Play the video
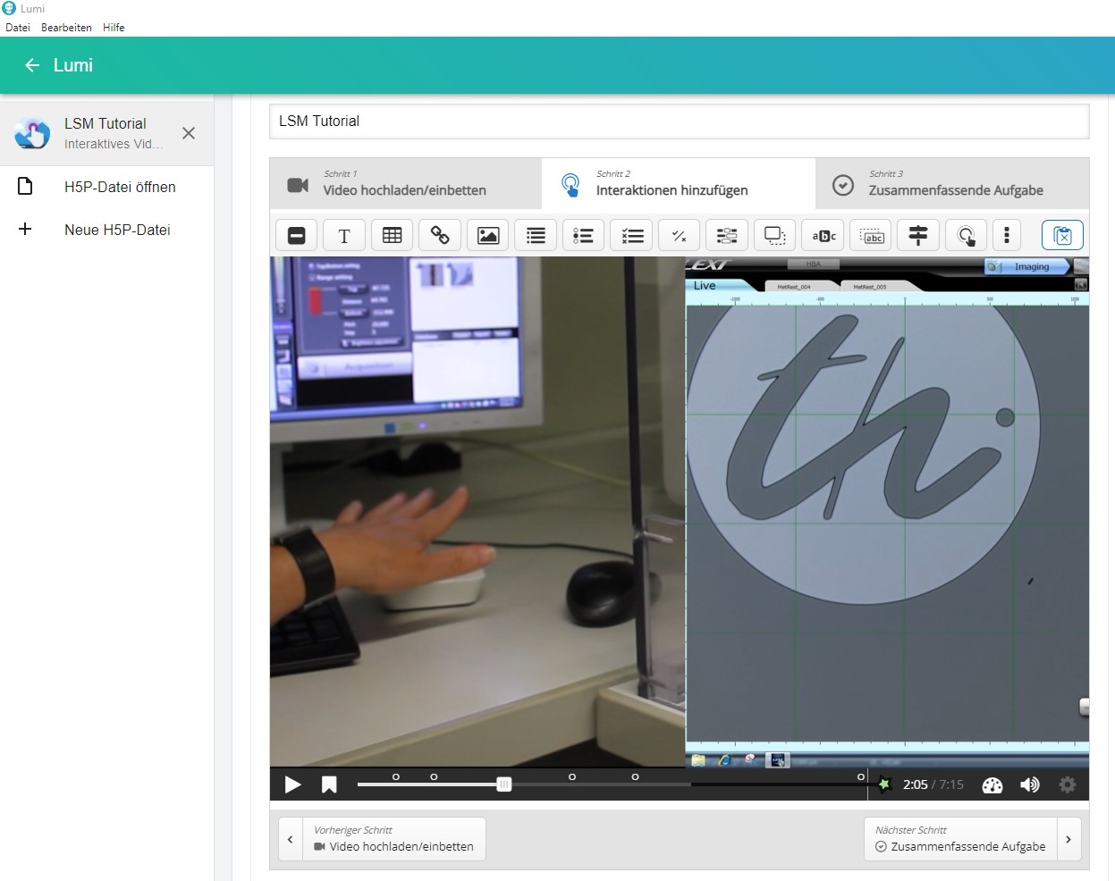This screenshot has width=1115, height=881. tap(291, 785)
